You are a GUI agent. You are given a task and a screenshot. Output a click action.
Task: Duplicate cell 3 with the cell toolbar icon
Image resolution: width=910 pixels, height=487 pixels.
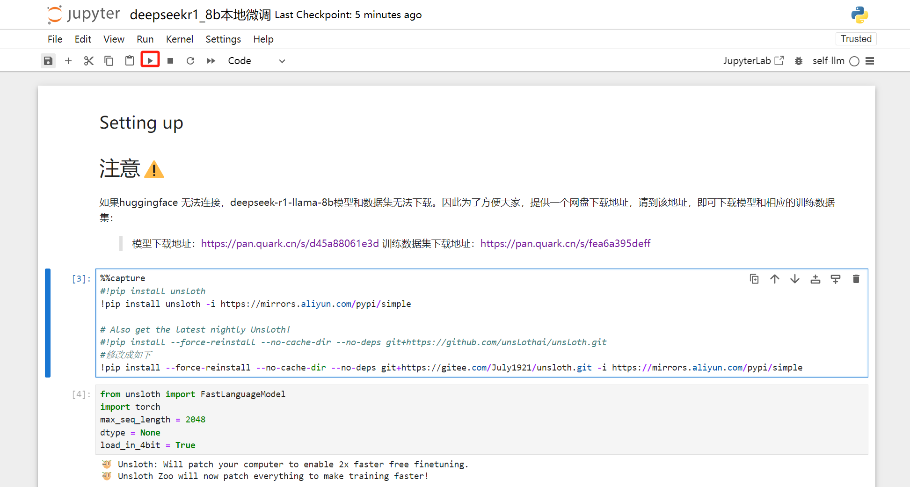click(754, 279)
